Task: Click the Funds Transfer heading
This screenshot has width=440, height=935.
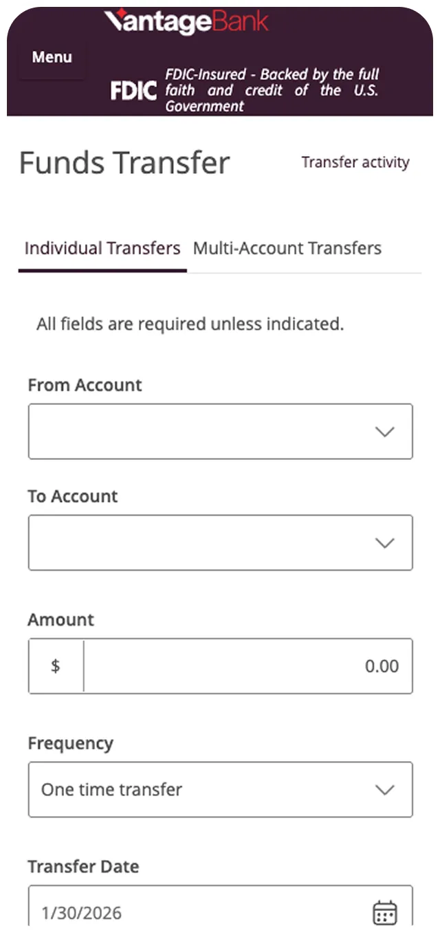Action: tap(125, 162)
